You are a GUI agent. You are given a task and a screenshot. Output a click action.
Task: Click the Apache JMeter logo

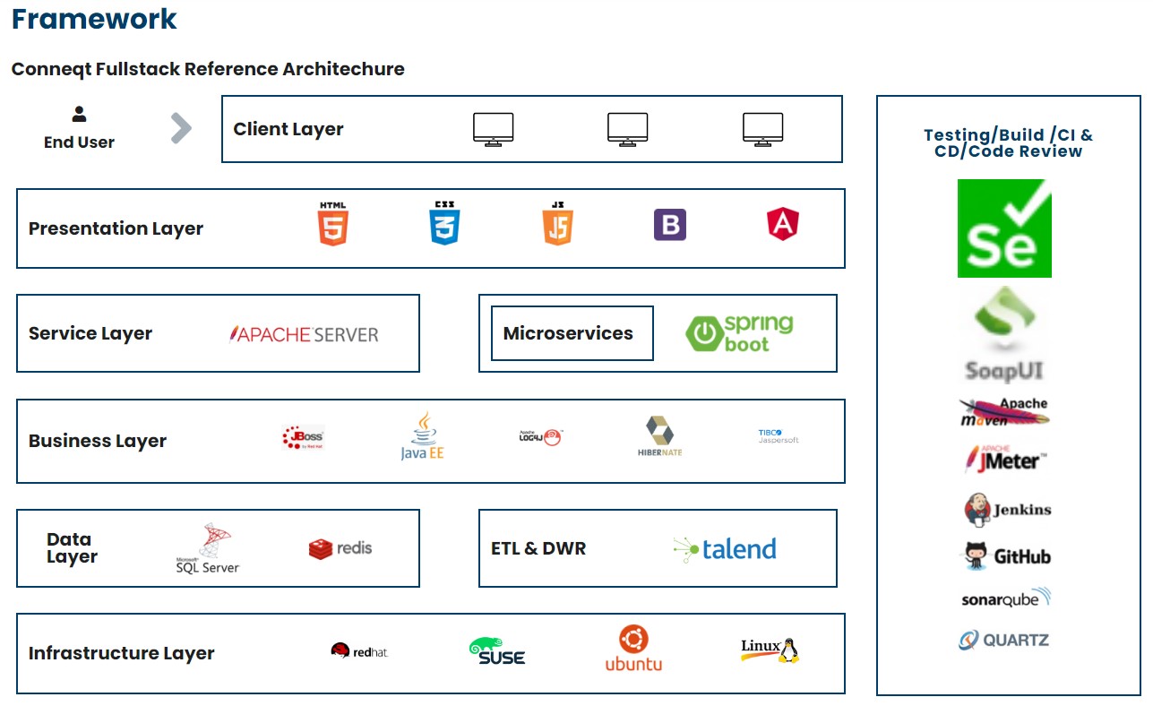(1004, 459)
